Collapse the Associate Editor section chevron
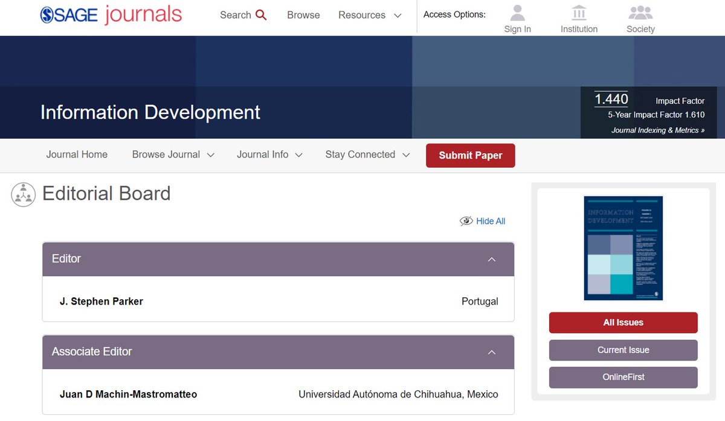This screenshot has width=725, height=421. [492, 352]
